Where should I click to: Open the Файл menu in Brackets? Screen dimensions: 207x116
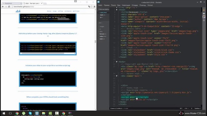(x=100, y=5)
